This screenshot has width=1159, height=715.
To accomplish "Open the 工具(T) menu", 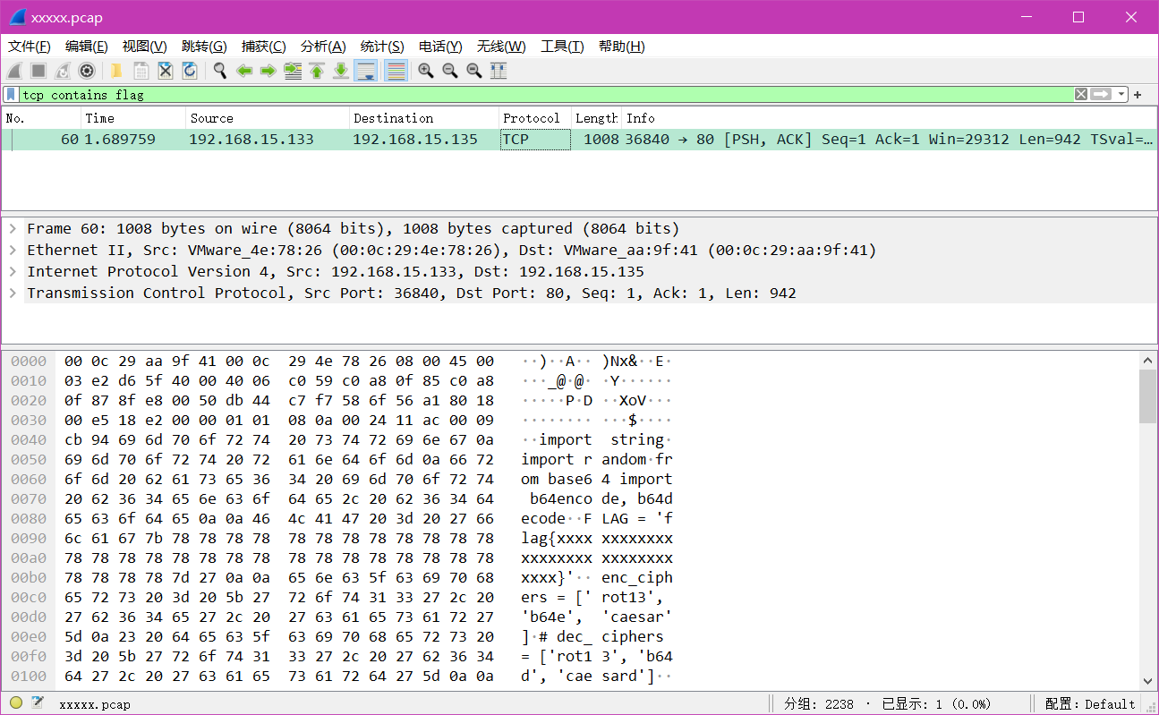I will pos(562,47).
